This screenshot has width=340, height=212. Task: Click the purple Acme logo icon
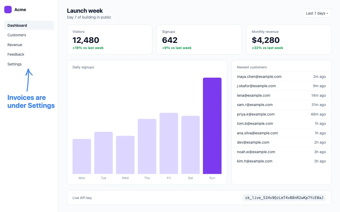click(8, 10)
